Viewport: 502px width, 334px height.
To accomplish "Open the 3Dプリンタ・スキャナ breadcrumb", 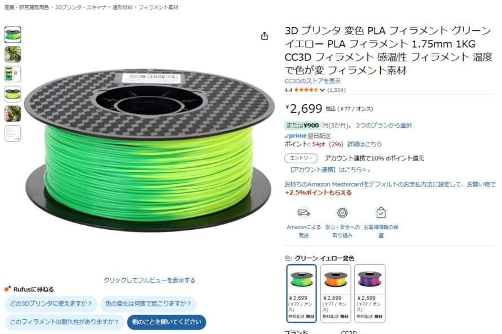I will click(80, 7).
